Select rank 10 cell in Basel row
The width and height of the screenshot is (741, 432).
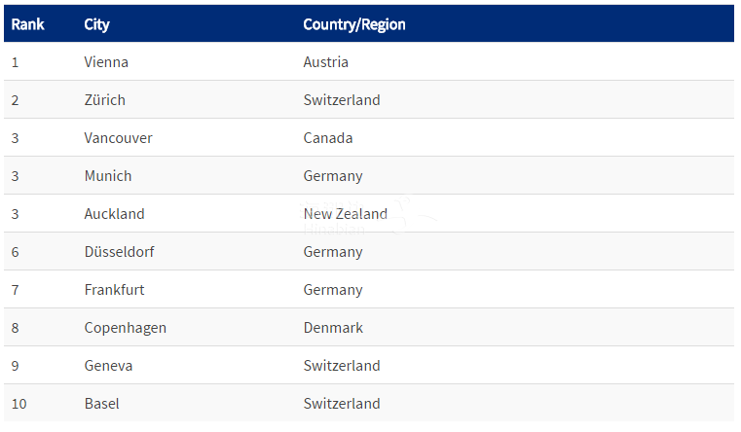pyautogui.click(x=19, y=404)
